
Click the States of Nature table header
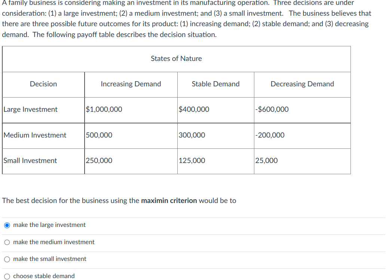[x=177, y=59]
